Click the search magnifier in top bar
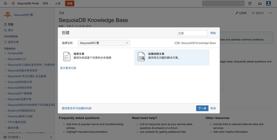 coord(241,3)
